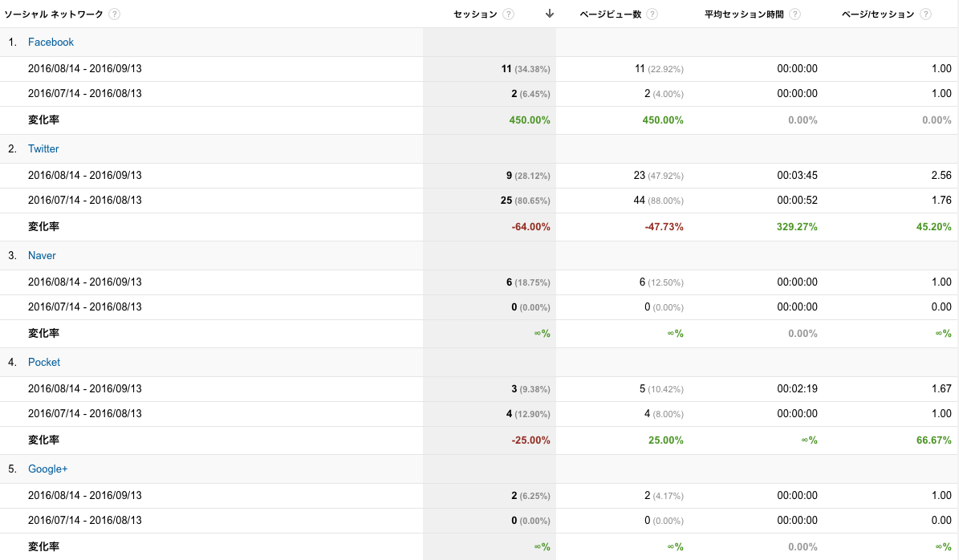Select Twitter session duration 00:03:45
Viewport: 959px width, 560px height.
click(797, 176)
